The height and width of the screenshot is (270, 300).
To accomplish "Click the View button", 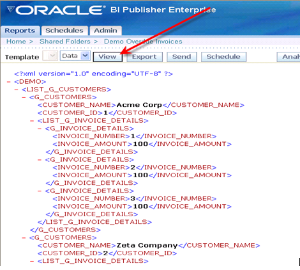I will click(108, 57).
